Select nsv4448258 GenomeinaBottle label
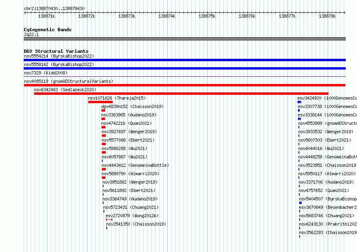This screenshot has height=252, width=357. 328,157
